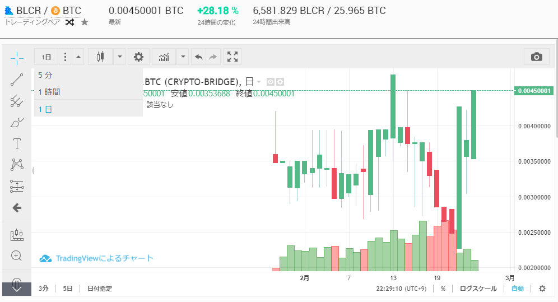Open the candlestick chart style dropdown arrow
Screen dimensions: 558x302
(x=120, y=57)
